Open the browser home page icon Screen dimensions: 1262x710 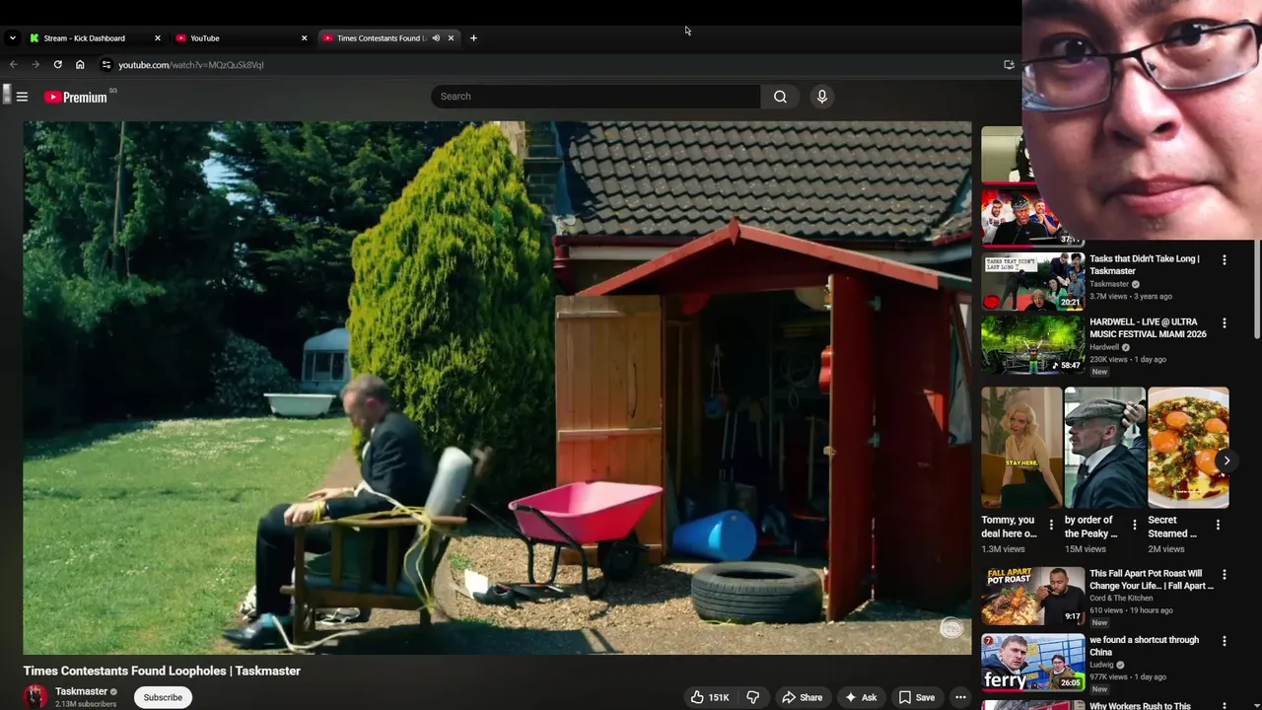[80, 65]
